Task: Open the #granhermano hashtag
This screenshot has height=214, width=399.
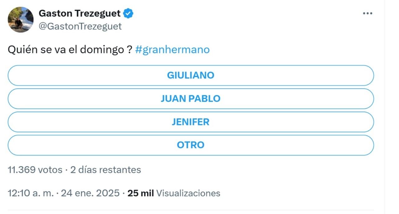Action: click(172, 50)
